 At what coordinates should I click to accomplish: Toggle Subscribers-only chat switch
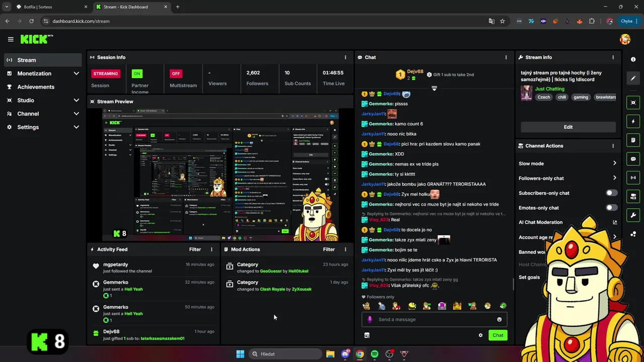(611, 193)
